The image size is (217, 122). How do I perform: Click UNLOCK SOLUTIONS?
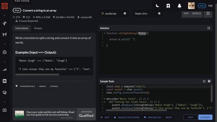(x=127, y=118)
